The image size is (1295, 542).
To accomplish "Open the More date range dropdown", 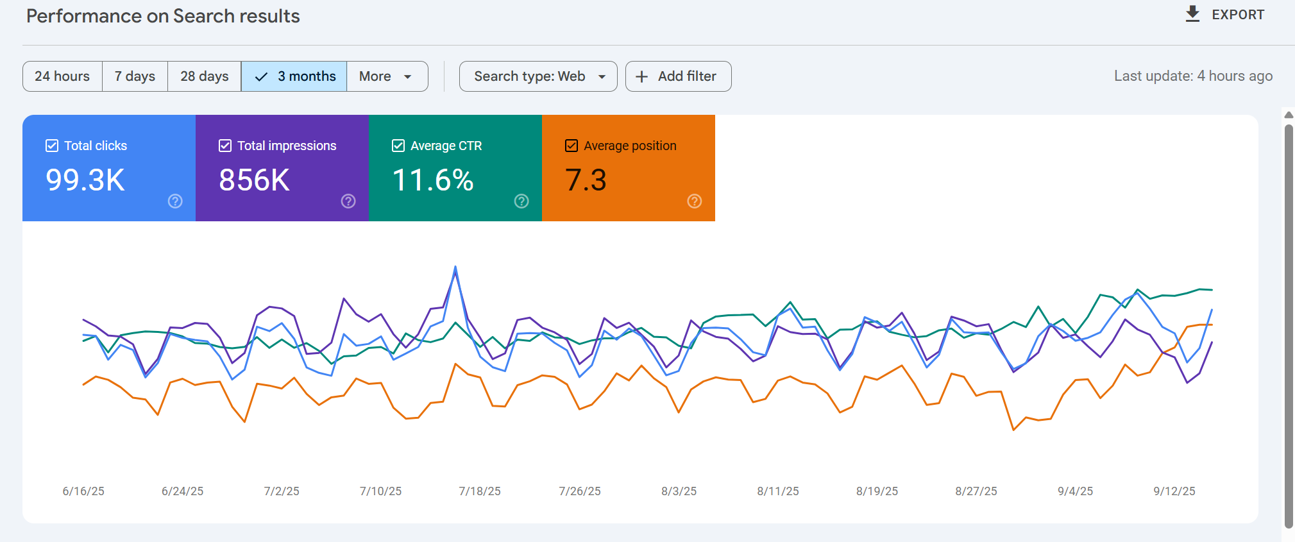I will coord(387,76).
